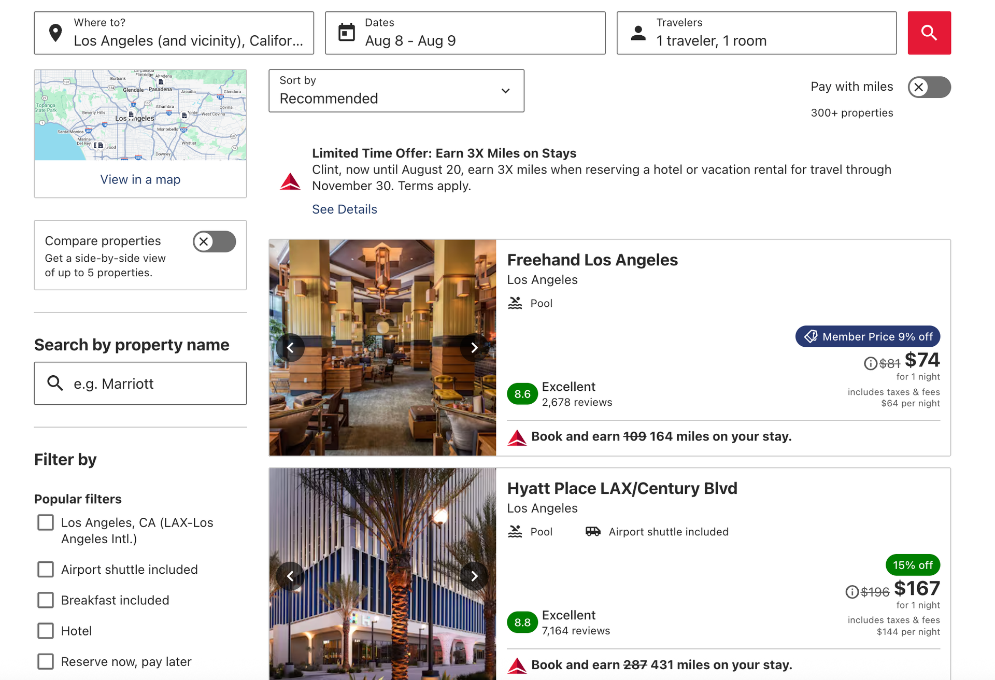Click the Member Price 9% off badge

tap(868, 336)
